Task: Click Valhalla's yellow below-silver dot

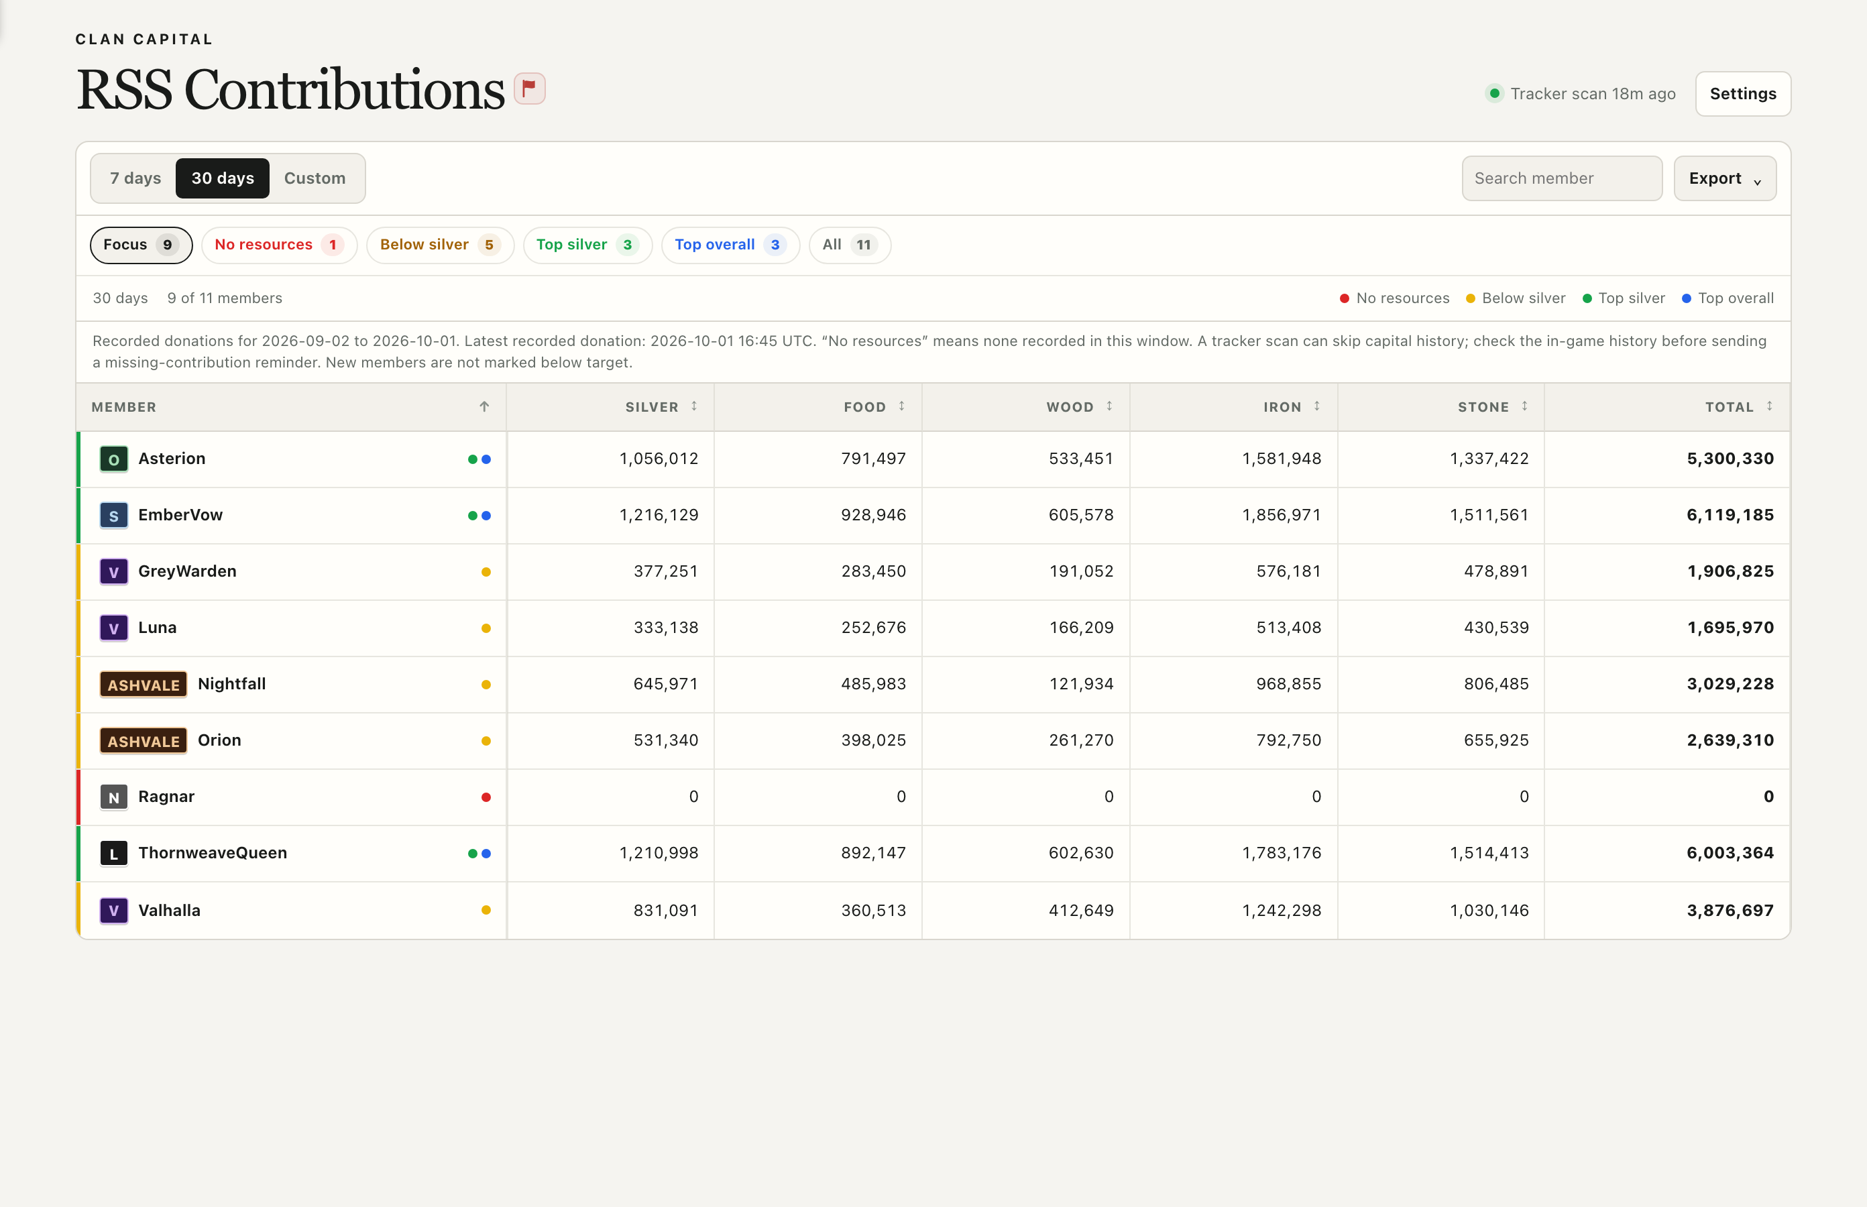Action: (486, 910)
